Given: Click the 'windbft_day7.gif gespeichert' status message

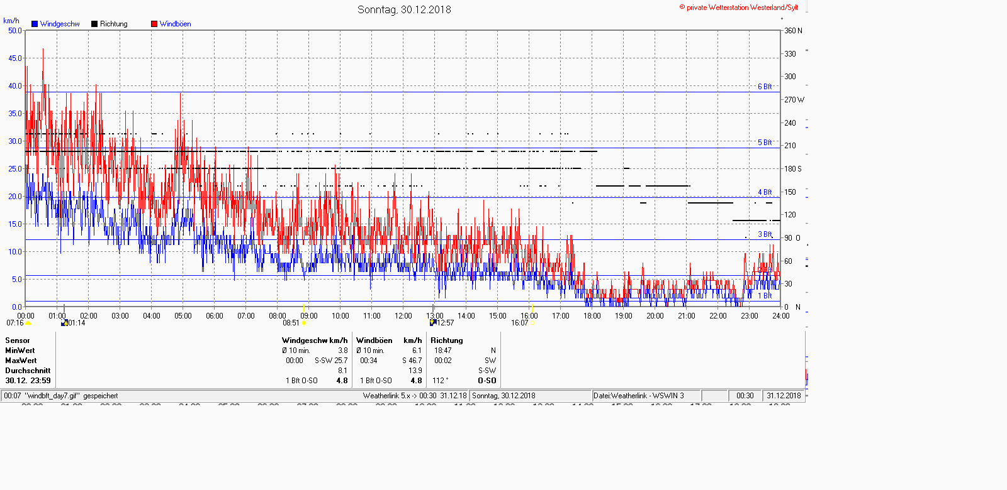Looking at the screenshot, I should 71,396.
